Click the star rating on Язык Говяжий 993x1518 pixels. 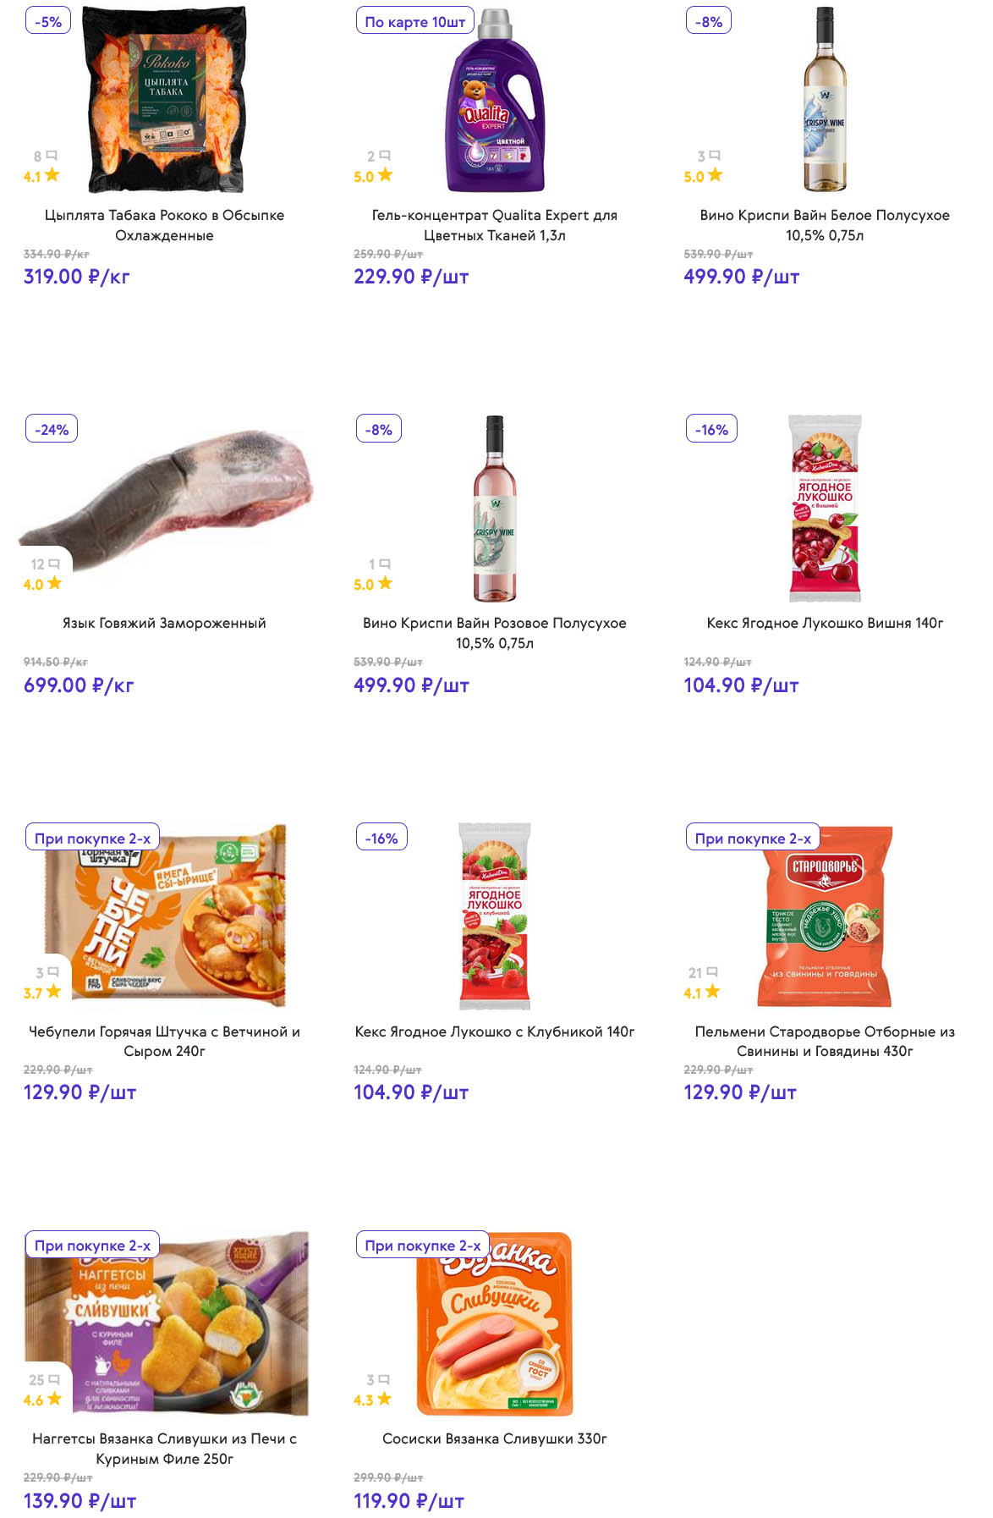point(42,584)
